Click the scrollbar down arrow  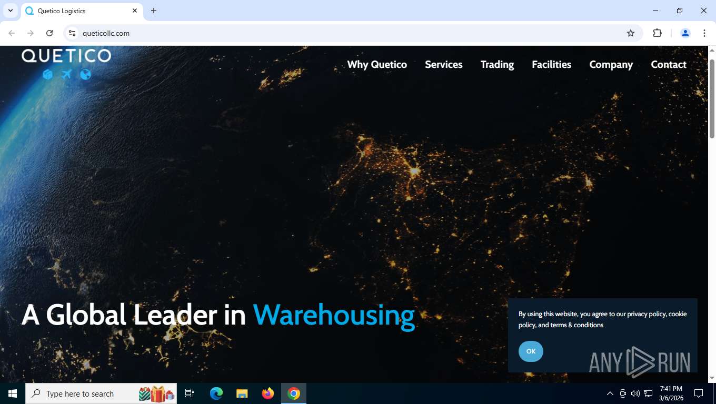pyautogui.click(x=712, y=378)
